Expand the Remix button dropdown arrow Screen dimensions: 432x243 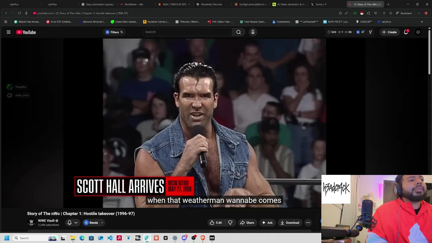pyautogui.click(x=102, y=223)
